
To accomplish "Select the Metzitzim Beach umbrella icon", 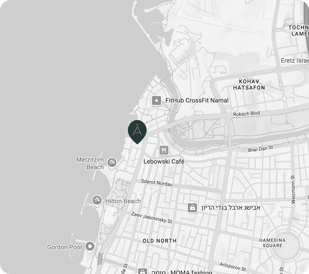I will (112, 163).
